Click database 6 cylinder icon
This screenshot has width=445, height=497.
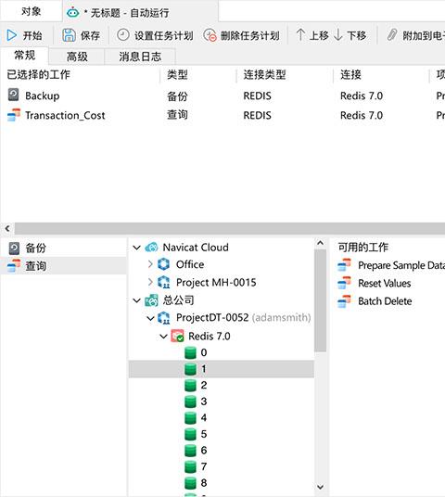(190, 450)
